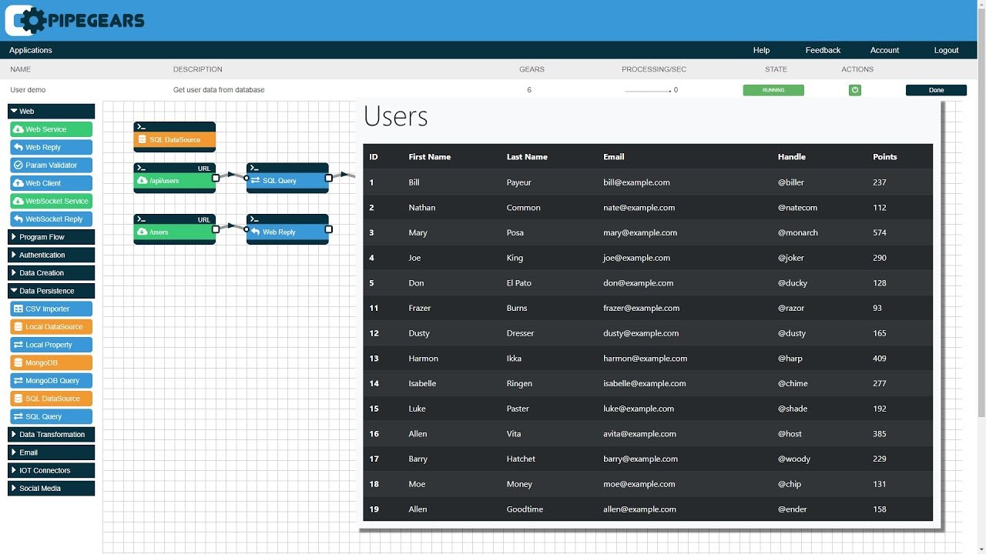Click the MongoDB database icon in palette
This screenshot has width=986, height=554.
point(18,362)
